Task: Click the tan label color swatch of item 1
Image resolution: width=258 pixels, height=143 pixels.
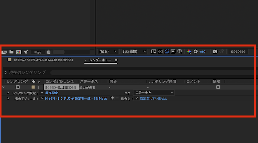Action: coord(33,87)
